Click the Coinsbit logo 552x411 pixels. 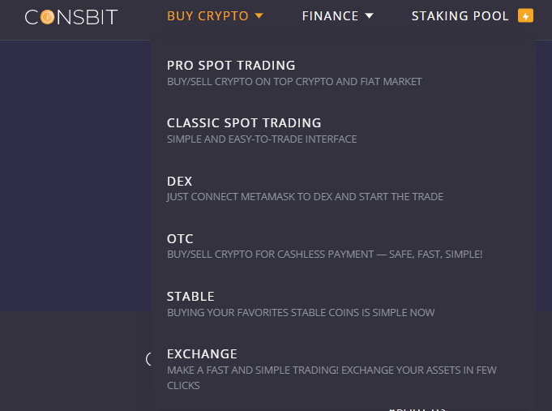[x=71, y=17]
